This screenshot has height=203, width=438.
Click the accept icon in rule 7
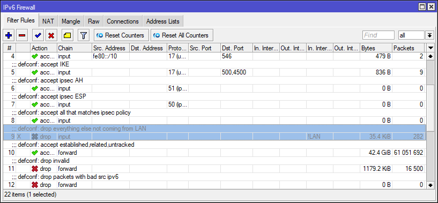(x=35, y=104)
